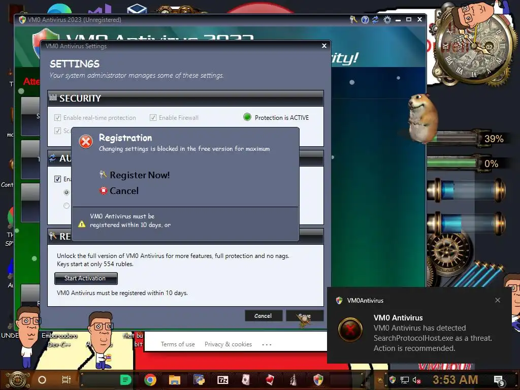520x390 pixels.
Task: Open the 3:53 AM taskbar clock
Action: coord(455,380)
